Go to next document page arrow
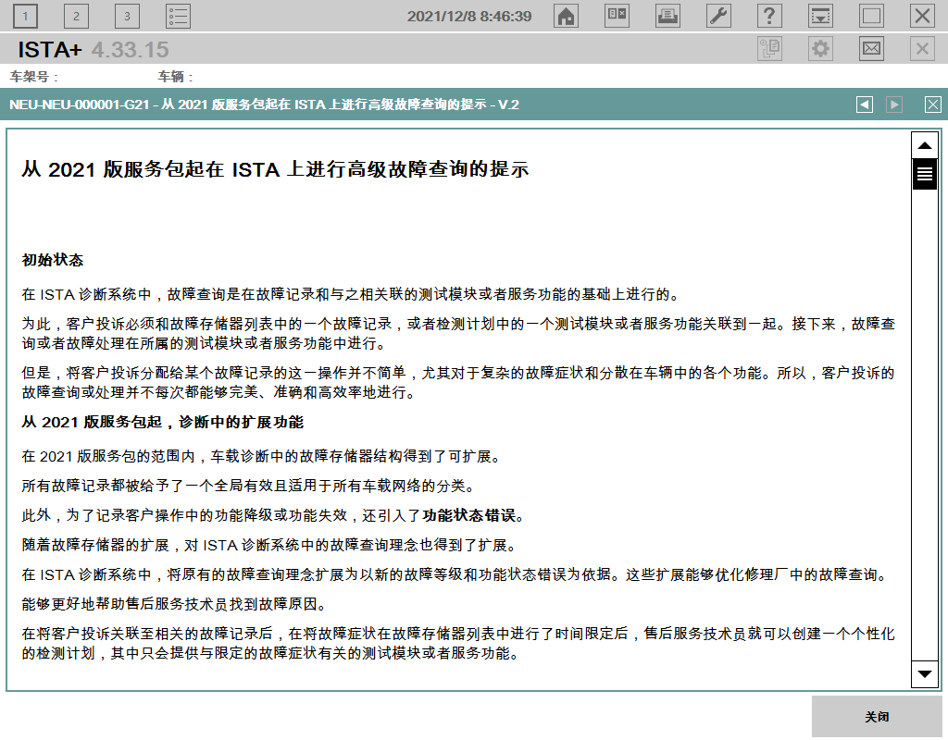The height and width of the screenshot is (740, 948). pyautogui.click(x=894, y=105)
